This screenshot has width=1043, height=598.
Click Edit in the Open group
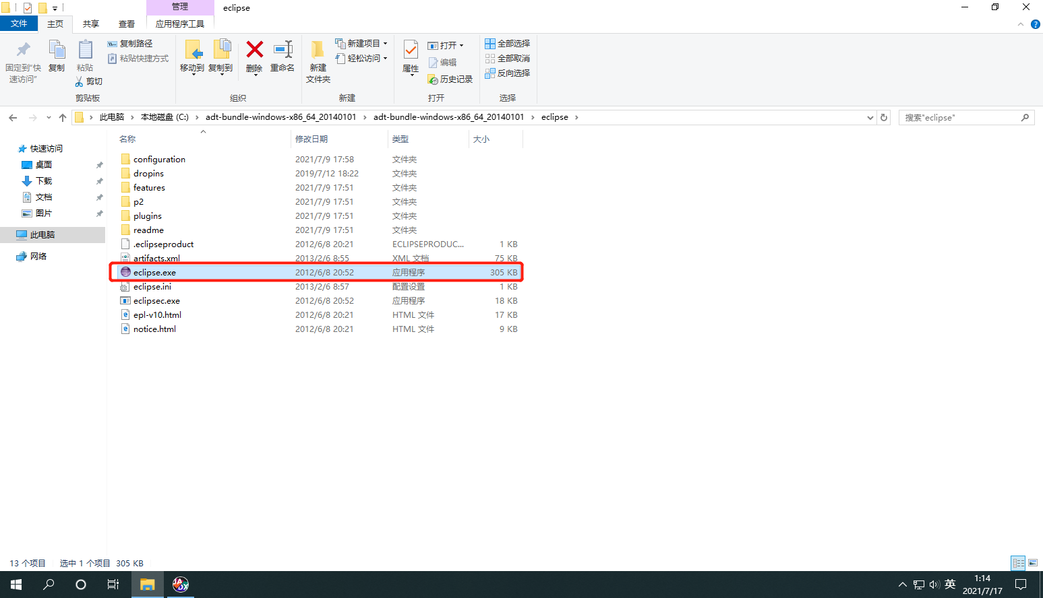pyautogui.click(x=442, y=63)
